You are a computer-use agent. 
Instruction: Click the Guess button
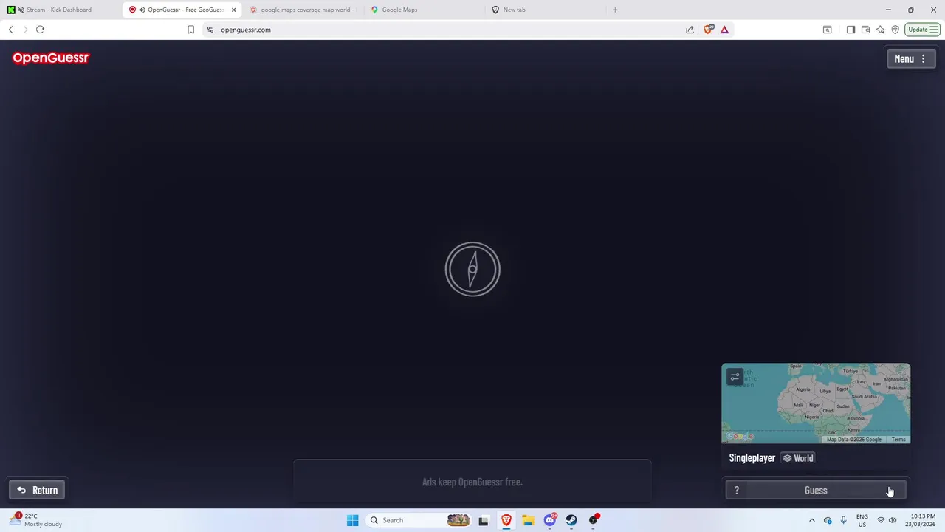[816, 490]
